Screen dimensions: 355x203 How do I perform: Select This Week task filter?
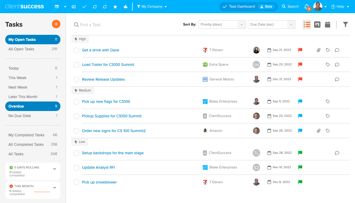[33, 78]
